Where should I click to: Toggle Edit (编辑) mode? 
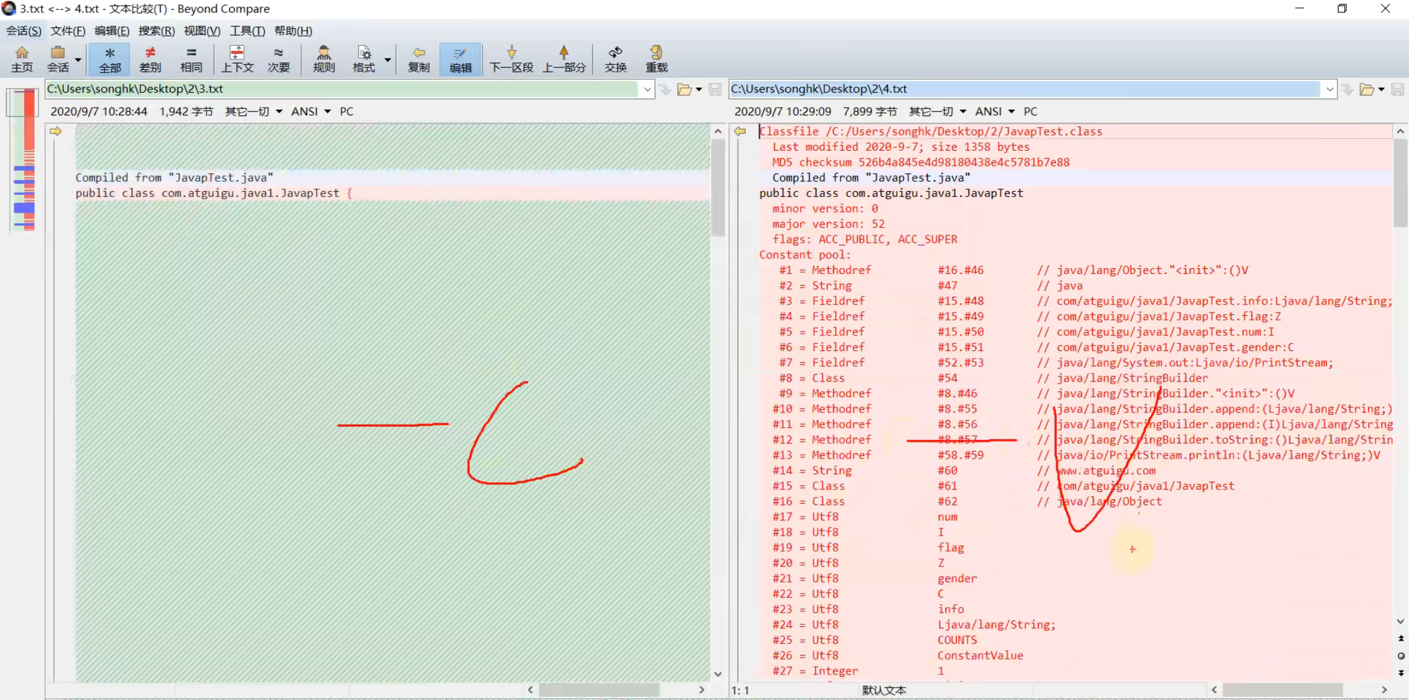461,59
